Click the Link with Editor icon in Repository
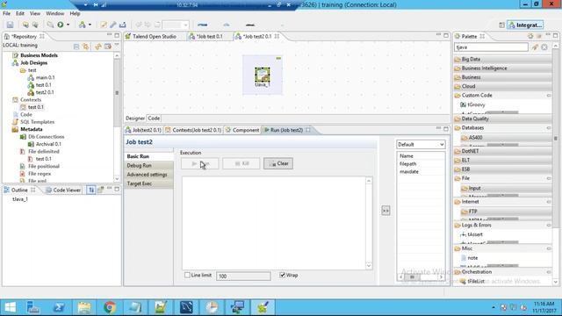562x316 pixels. coord(86,47)
